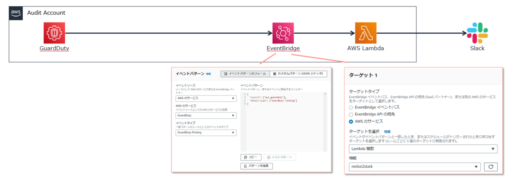Click the JSON code area vertical scrollbar
The image size is (512, 181).
pos(325,121)
